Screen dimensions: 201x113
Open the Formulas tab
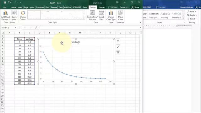point(40,7)
